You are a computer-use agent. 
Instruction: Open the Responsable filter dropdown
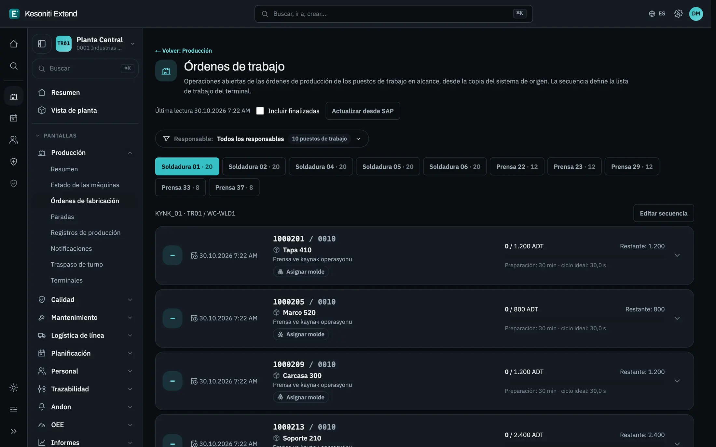point(262,139)
